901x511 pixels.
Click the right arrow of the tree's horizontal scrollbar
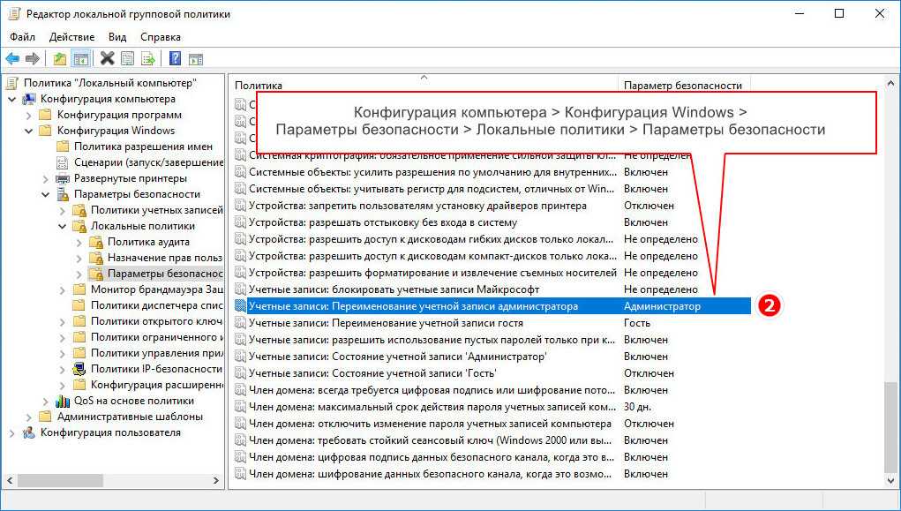click(216, 480)
